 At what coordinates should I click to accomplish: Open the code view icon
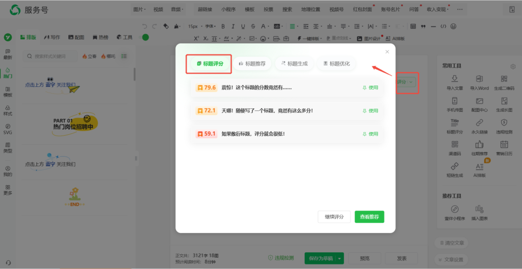(x=443, y=26)
